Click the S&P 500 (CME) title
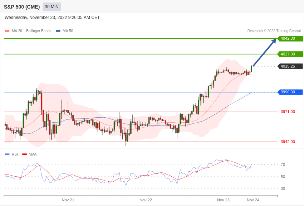 22,7
